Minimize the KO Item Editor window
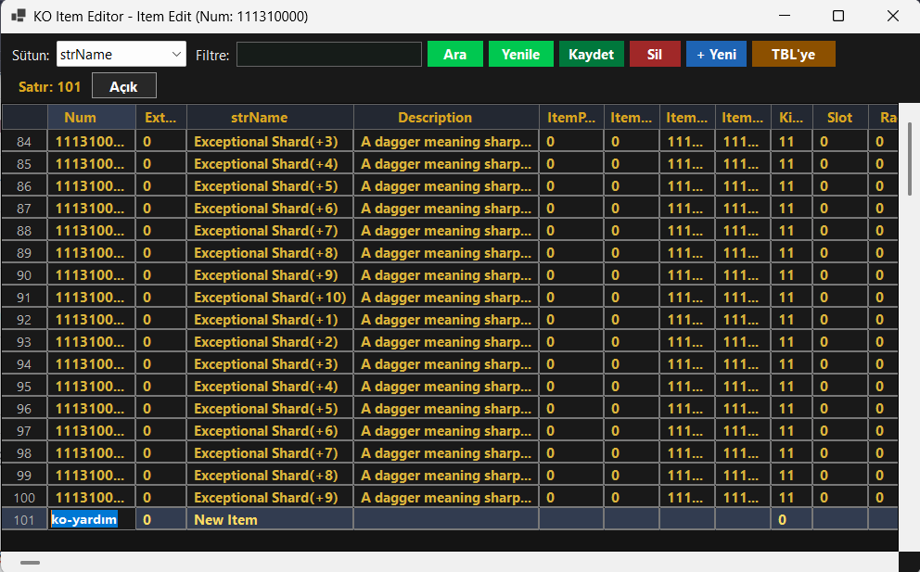 coord(785,16)
